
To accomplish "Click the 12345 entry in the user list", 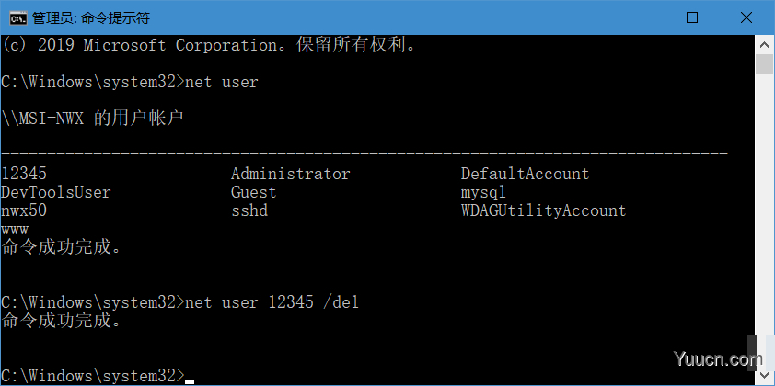I will (24, 174).
